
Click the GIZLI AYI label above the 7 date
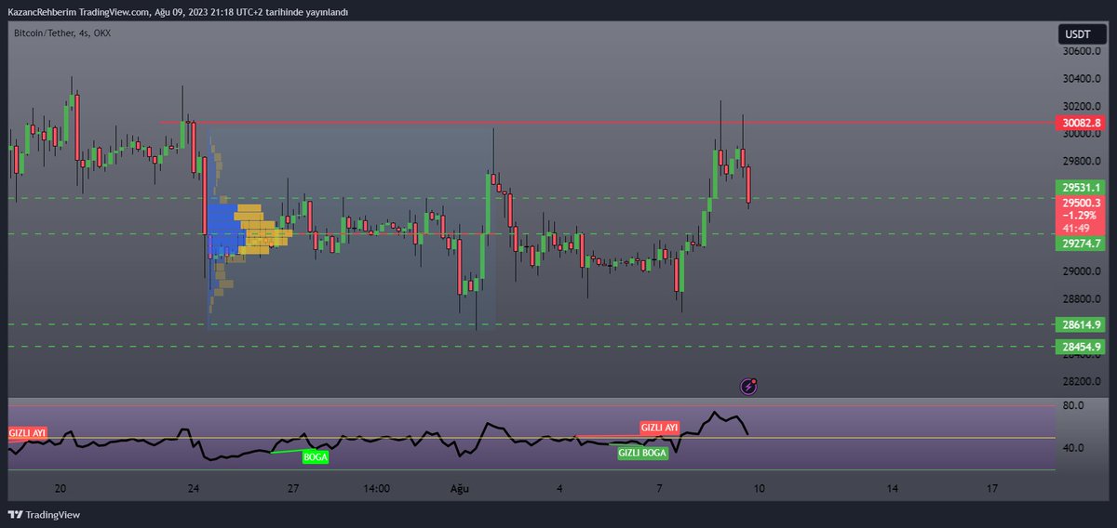tap(660, 428)
